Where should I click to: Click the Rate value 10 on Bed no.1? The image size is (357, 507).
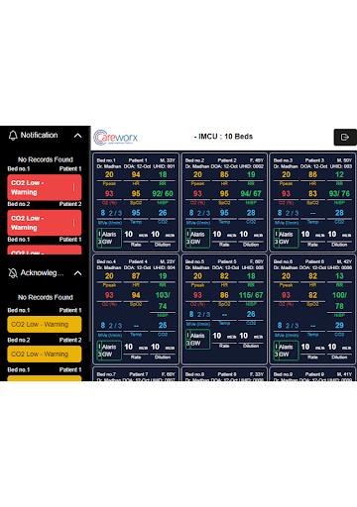[x=129, y=235]
